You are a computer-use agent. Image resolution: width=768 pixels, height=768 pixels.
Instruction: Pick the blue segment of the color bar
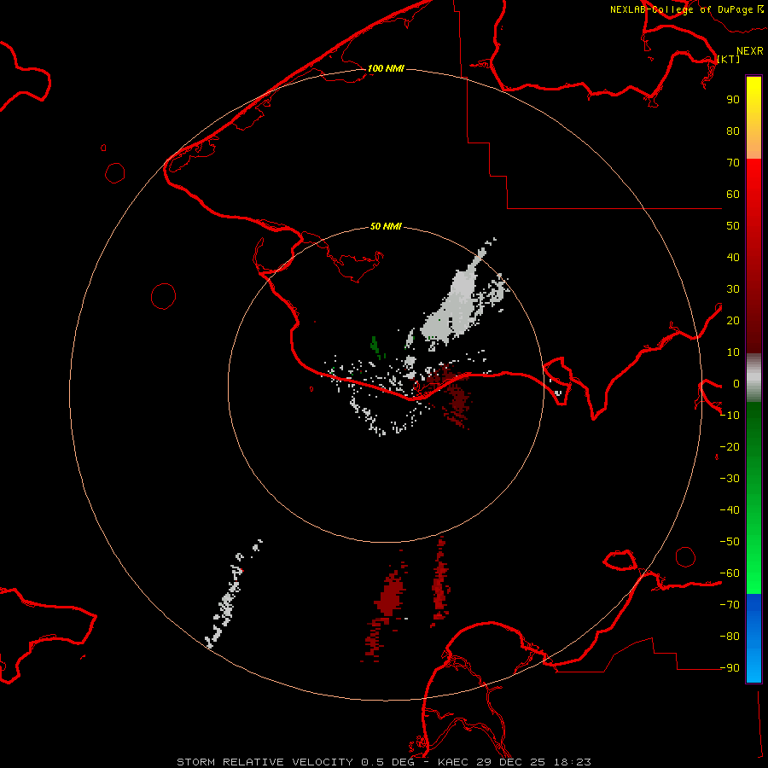(x=753, y=637)
